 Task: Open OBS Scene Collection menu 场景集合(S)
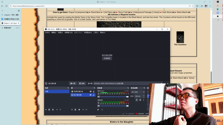[x=88, y=32]
